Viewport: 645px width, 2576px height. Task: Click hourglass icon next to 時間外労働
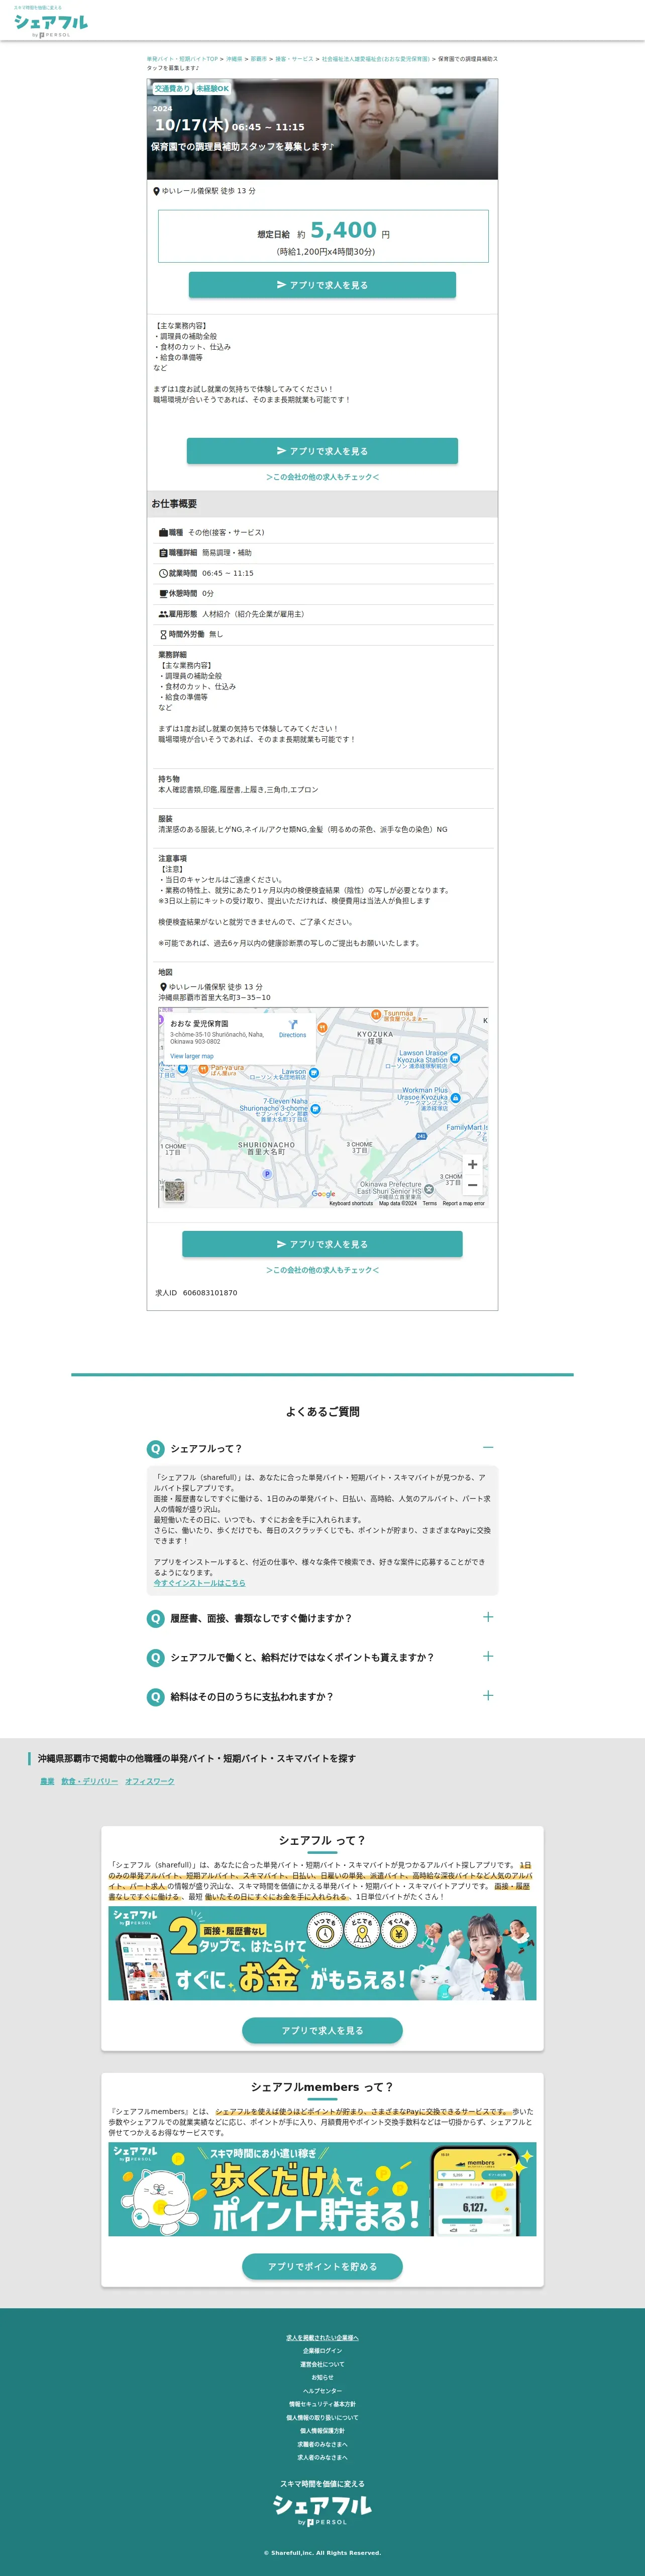[163, 635]
